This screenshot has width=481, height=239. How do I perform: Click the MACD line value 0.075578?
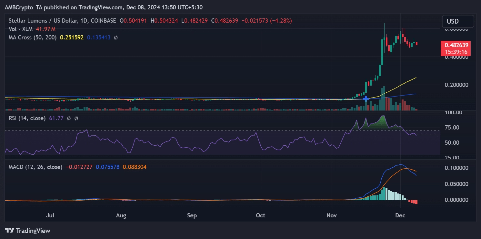pos(107,167)
